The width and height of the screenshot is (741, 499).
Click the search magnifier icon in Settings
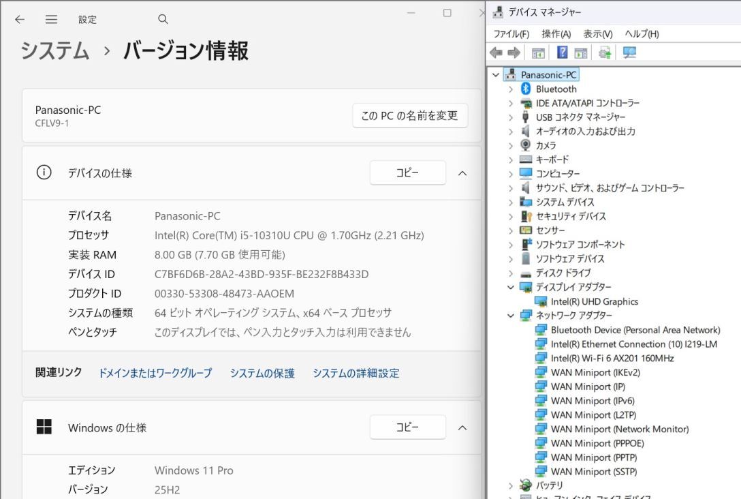point(163,19)
